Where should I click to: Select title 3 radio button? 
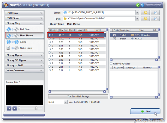50,45
